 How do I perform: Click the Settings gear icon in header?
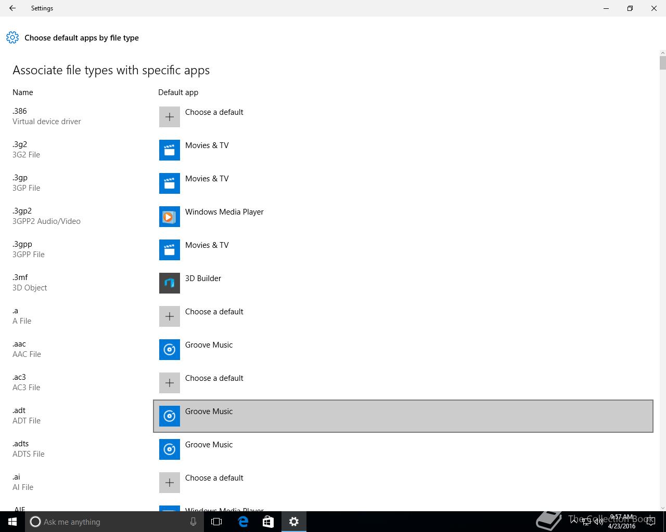pyautogui.click(x=12, y=37)
